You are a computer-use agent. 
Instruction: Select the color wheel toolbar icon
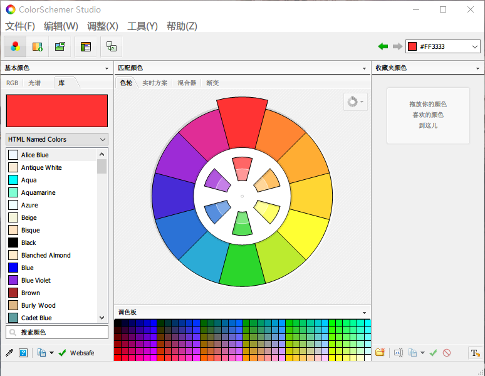(x=15, y=46)
